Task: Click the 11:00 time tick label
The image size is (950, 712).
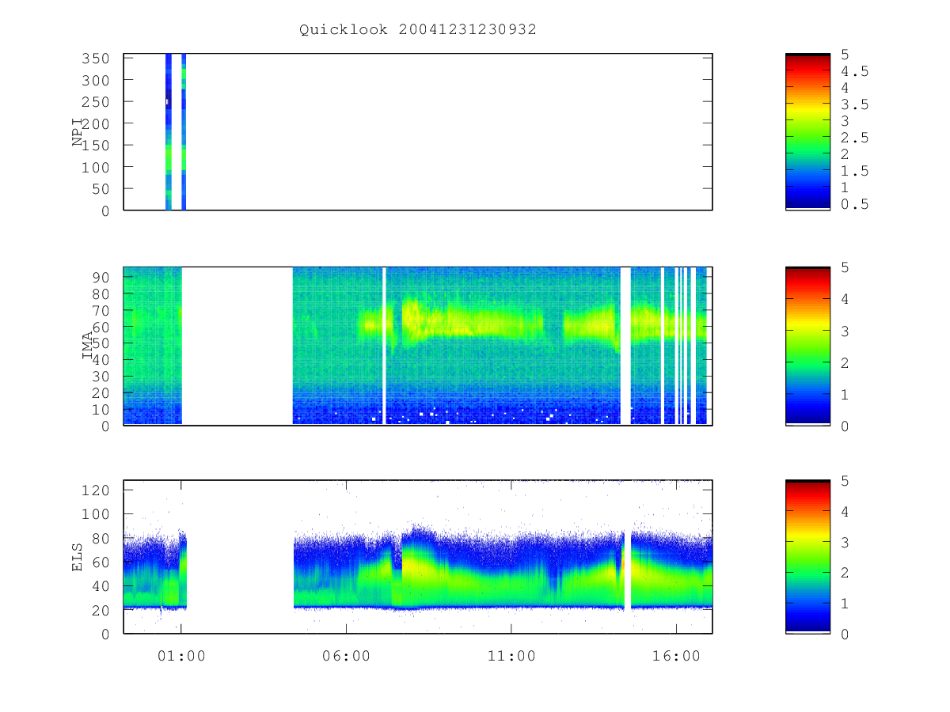Action: [511, 656]
